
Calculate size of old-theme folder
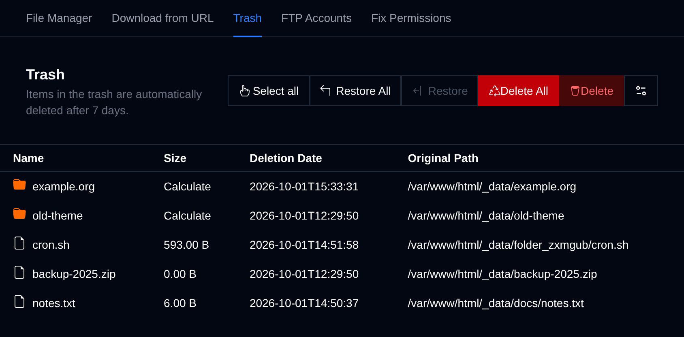187,215
